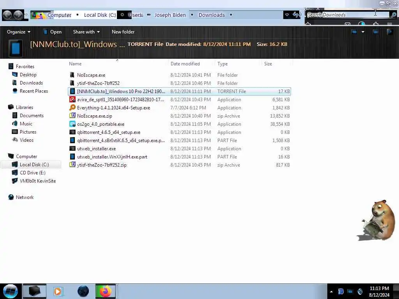Click Favorites in the navigation pane
The height and width of the screenshot is (299, 399).
click(25, 66)
